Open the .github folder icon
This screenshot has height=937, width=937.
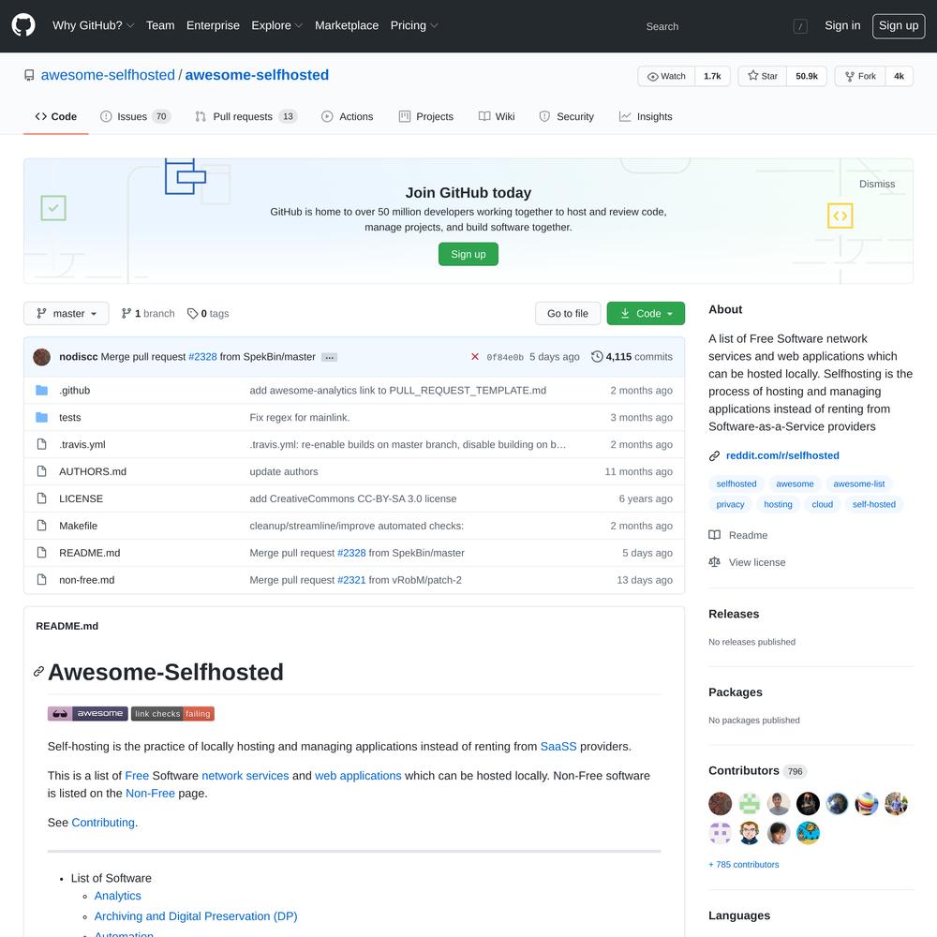pos(42,390)
